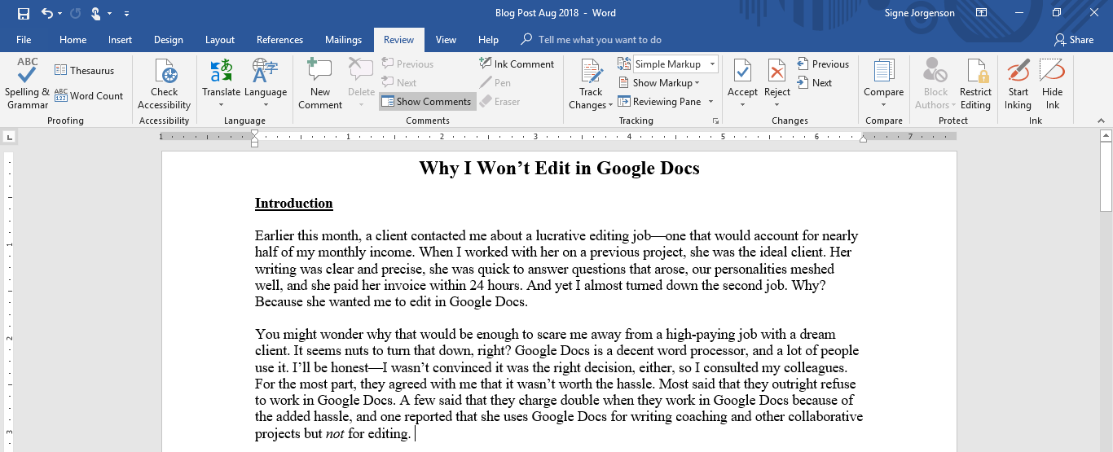Viewport: 1113px width, 452px height.
Task: Open the Help tab
Action: click(x=488, y=40)
